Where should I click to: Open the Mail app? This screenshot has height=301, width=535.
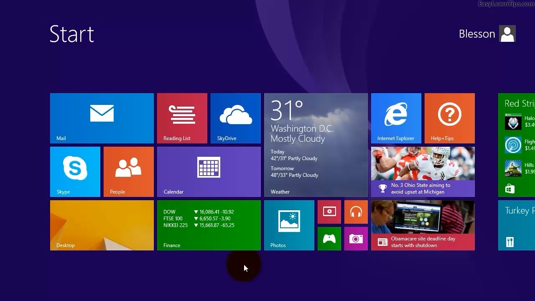tap(102, 118)
